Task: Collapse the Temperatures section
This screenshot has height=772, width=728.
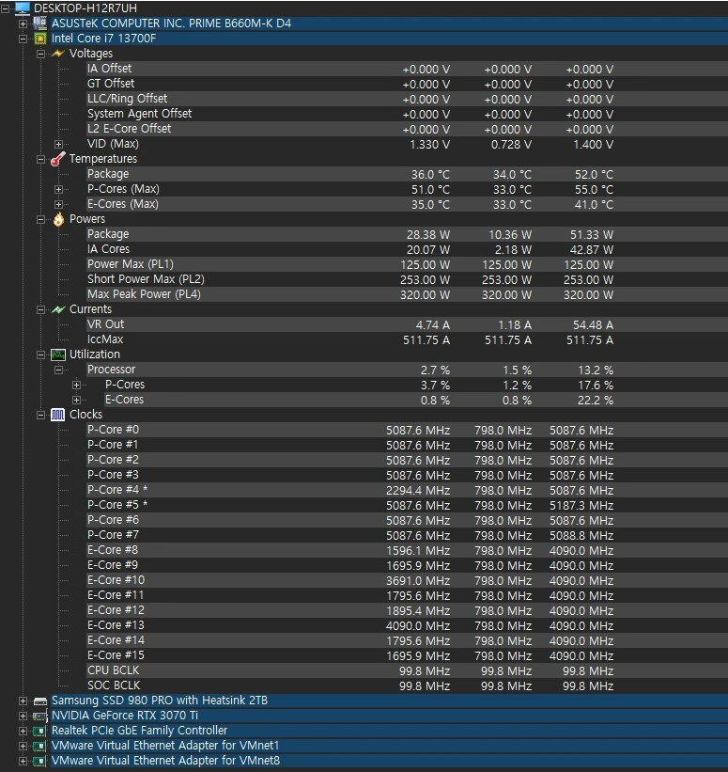Action: click(x=40, y=159)
